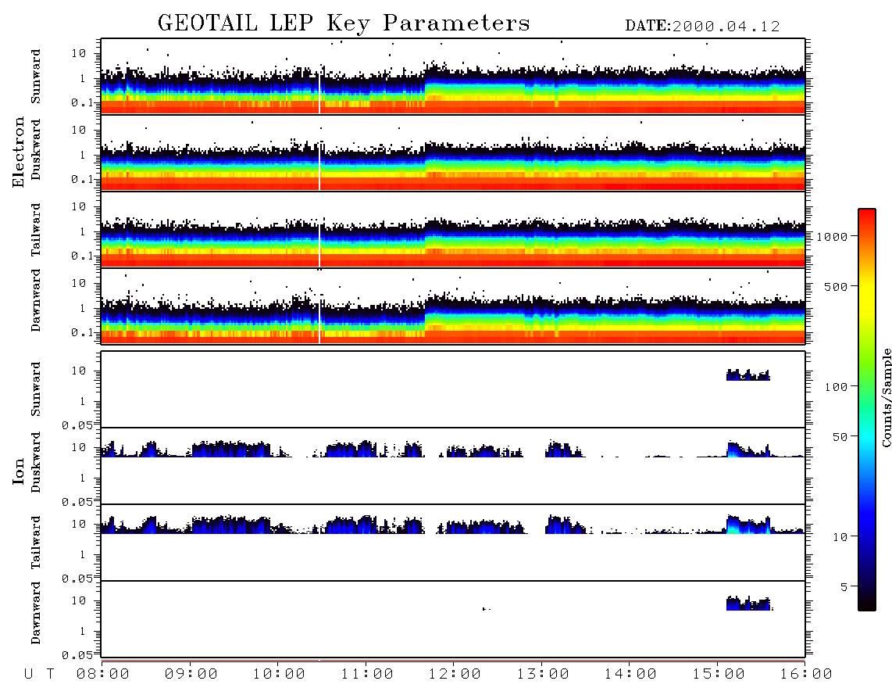
Task: Click the Ion Sunward burst after 15:00
Action: click(x=748, y=374)
